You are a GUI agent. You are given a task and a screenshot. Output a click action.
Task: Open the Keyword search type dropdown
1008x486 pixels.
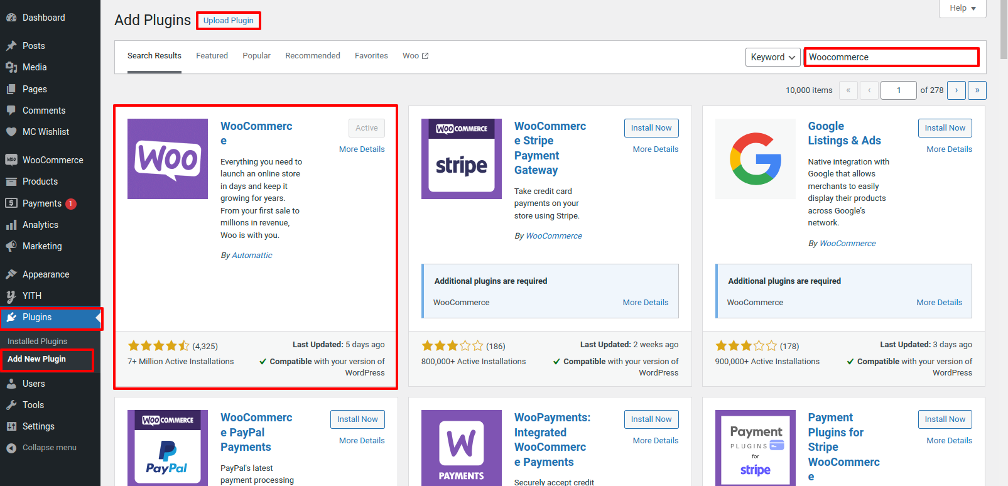coord(773,57)
